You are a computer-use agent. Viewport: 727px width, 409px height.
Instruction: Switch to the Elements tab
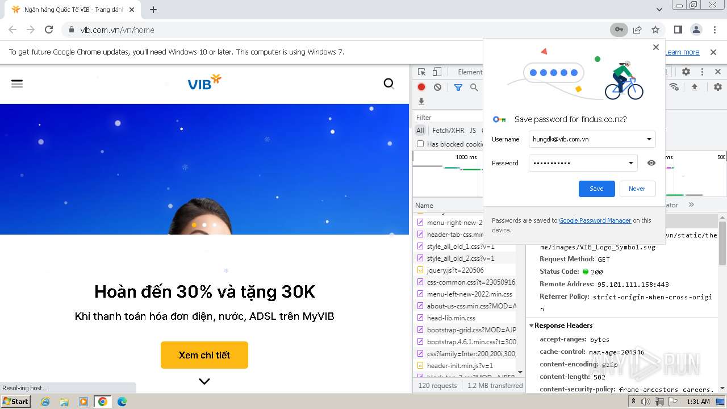pyautogui.click(x=470, y=72)
